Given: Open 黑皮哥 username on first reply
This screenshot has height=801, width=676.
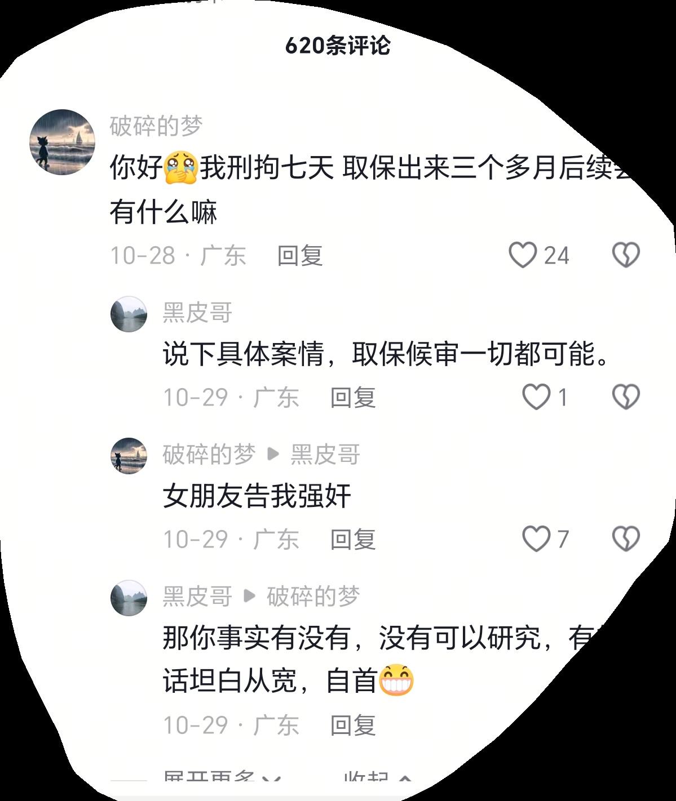Looking at the screenshot, I should coord(198,313).
